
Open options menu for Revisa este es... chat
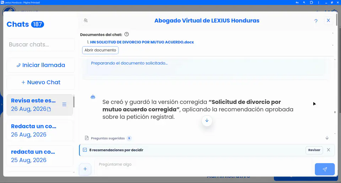coord(64,104)
